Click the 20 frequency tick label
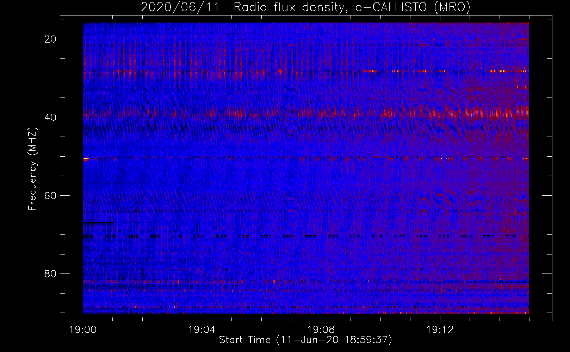 click(50, 39)
